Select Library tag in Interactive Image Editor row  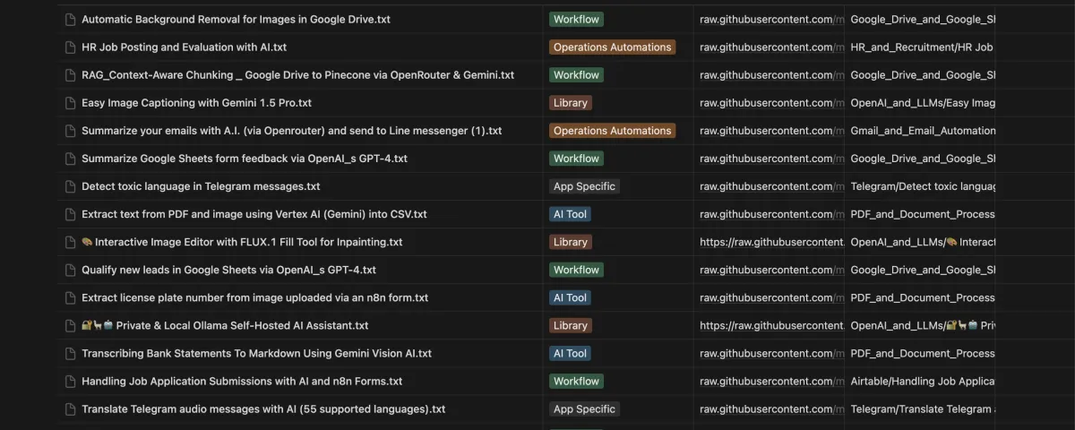[571, 242]
